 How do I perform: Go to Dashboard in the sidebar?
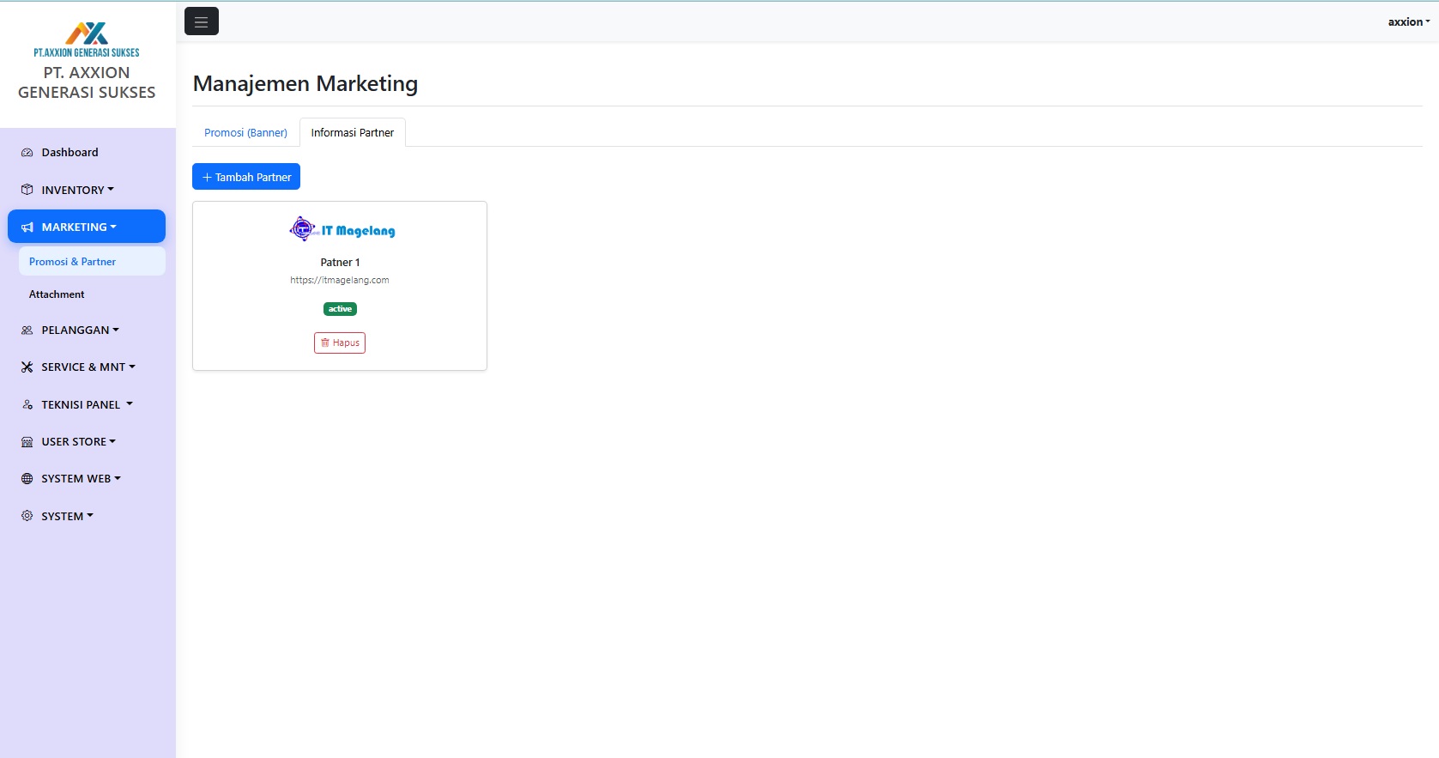pyautogui.click(x=87, y=153)
